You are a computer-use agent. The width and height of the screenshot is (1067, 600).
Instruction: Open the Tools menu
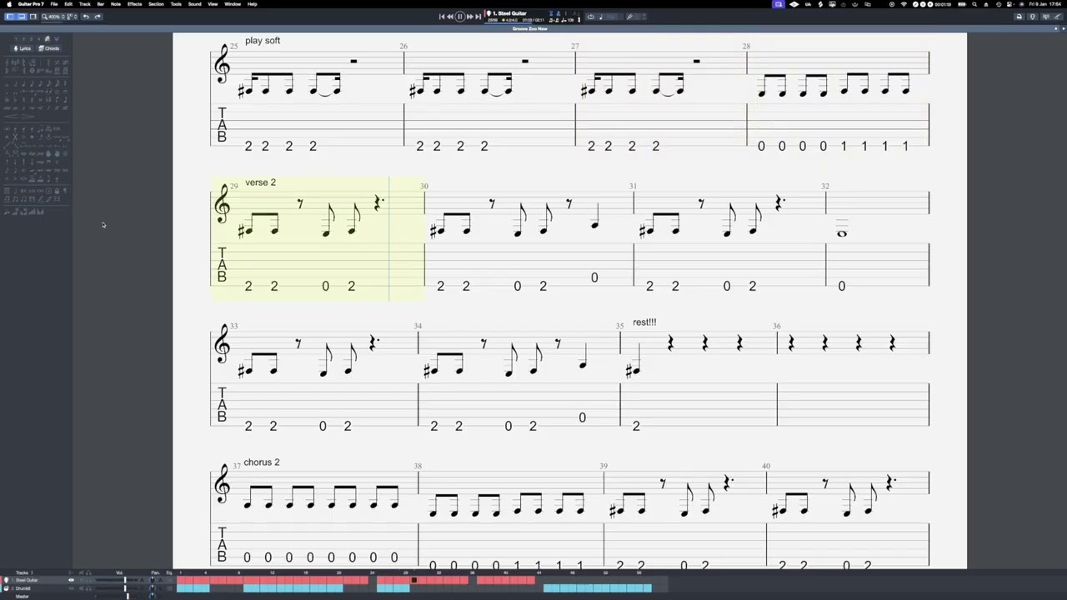[176, 4]
